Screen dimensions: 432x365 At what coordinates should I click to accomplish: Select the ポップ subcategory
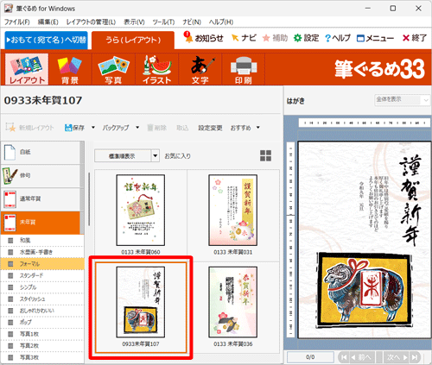(x=42, y=323)
